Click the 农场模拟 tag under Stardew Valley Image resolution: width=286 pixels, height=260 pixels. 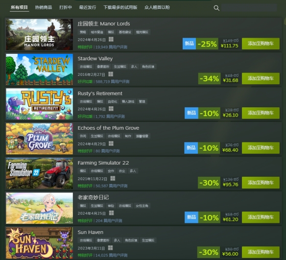point(86,67)
